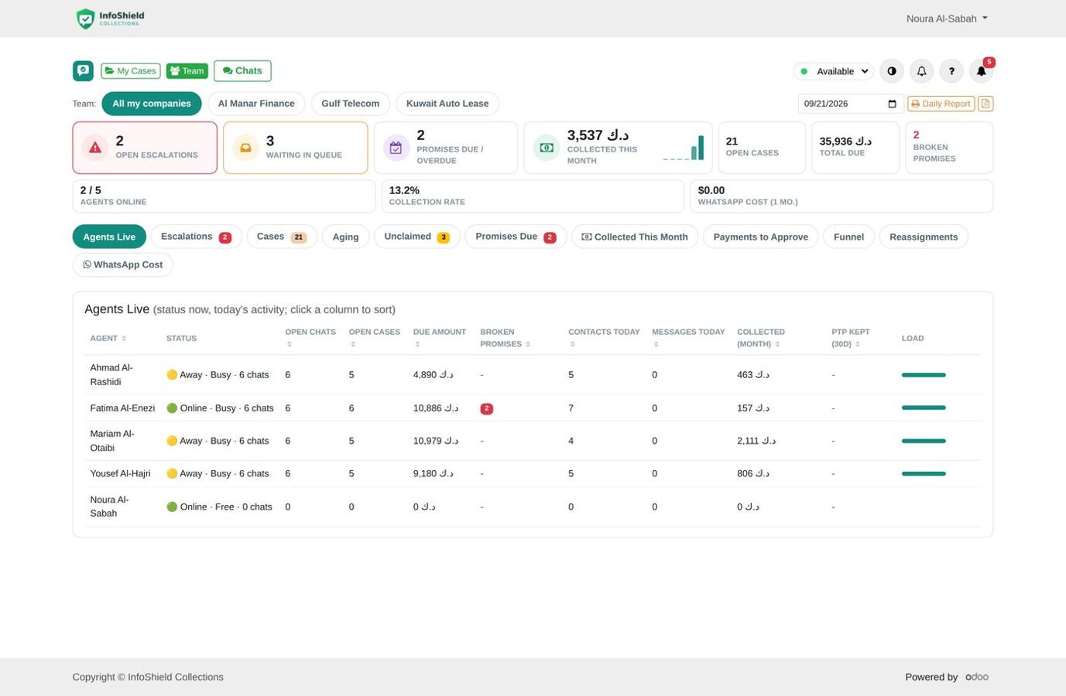Follow the Odoo link in the footer

click(977, 677)
